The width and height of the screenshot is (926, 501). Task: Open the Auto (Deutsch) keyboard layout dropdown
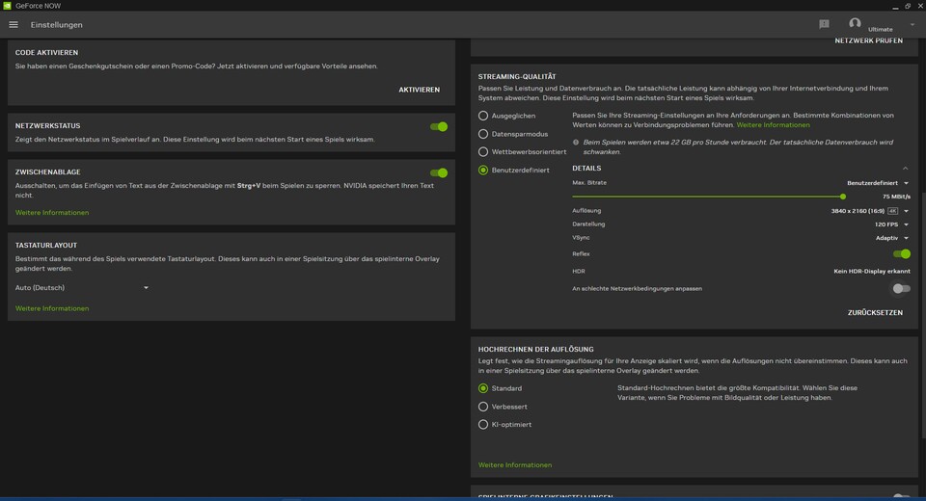(81, 288)
